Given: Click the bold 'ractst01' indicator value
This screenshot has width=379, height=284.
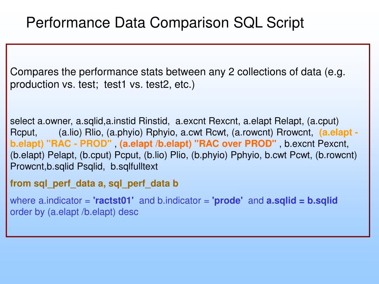Looking at the screenshot, I should coord(113,200).
